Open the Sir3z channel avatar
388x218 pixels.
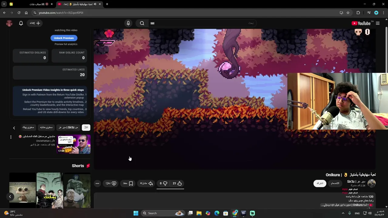point(372,183)
